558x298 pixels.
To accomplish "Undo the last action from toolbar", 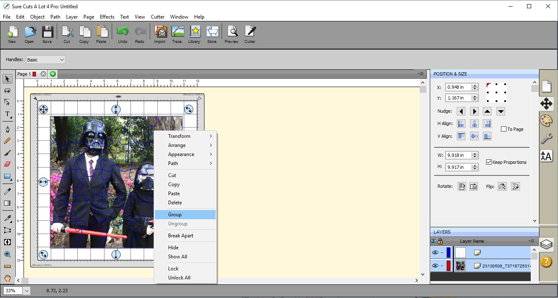I will click(x=123, y=35).
